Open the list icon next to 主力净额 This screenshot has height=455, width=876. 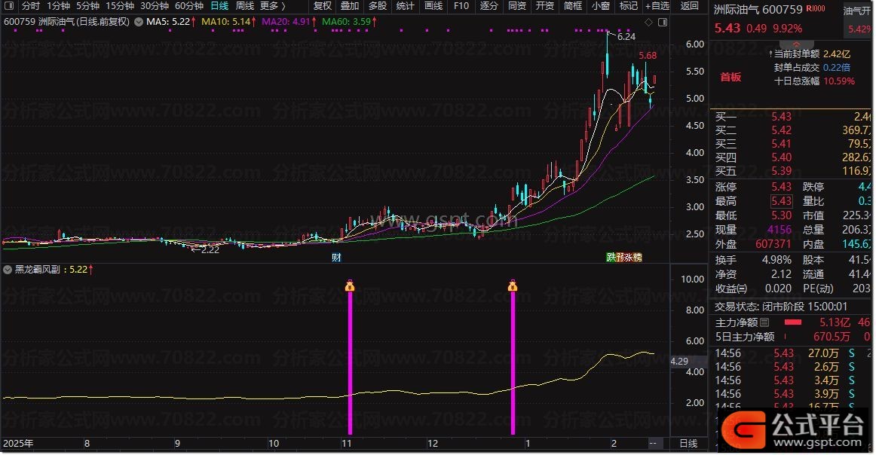[x=764, y=323]
